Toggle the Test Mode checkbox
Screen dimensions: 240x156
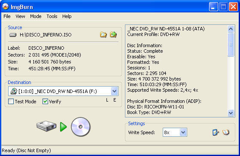[11, 102]
